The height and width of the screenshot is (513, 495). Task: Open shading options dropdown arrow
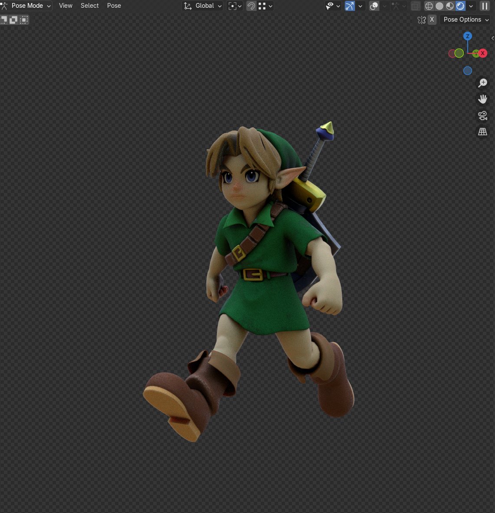[x=471, y=6]
